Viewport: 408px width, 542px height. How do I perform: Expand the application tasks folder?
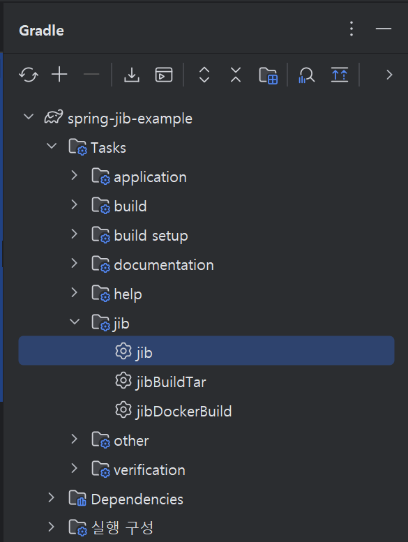coord(74,175)
